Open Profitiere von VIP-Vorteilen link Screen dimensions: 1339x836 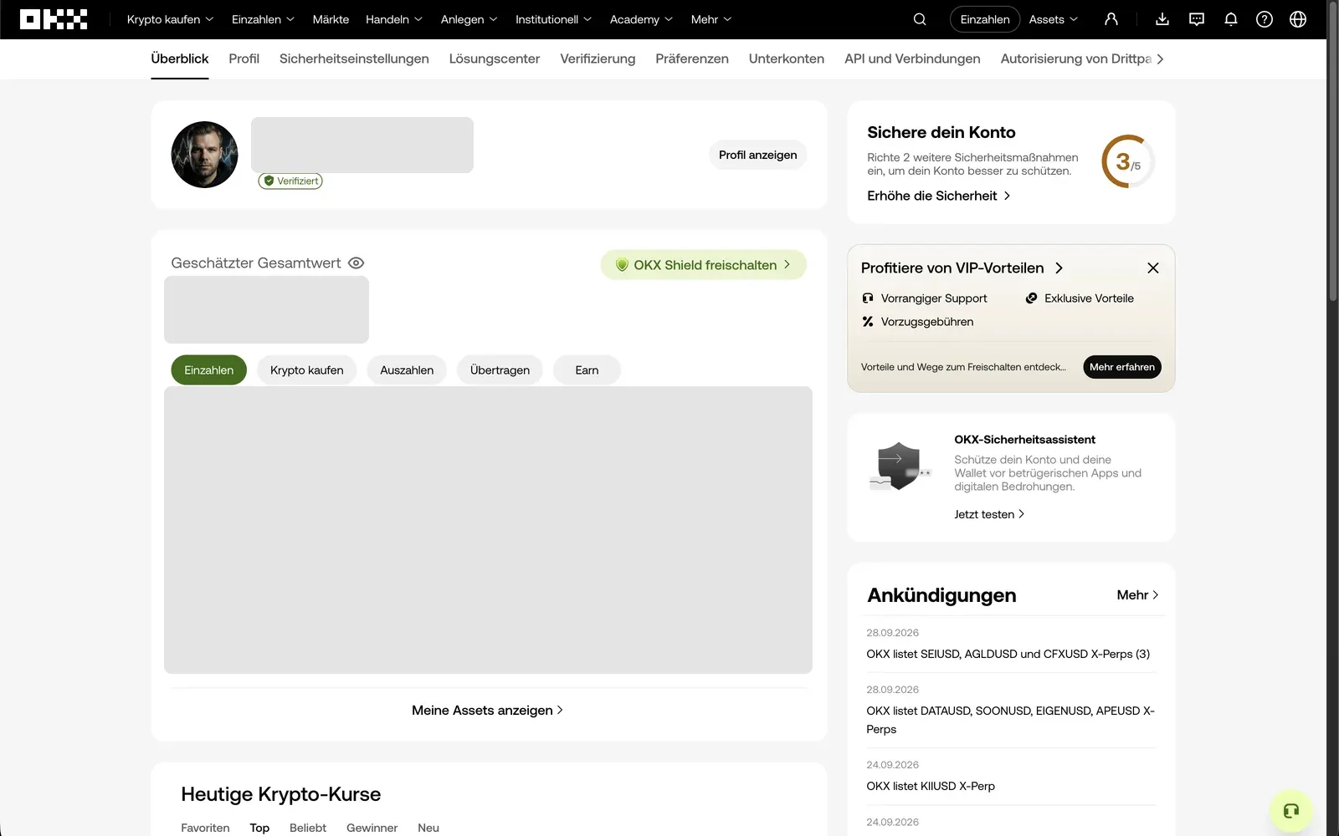click(962, 268)
